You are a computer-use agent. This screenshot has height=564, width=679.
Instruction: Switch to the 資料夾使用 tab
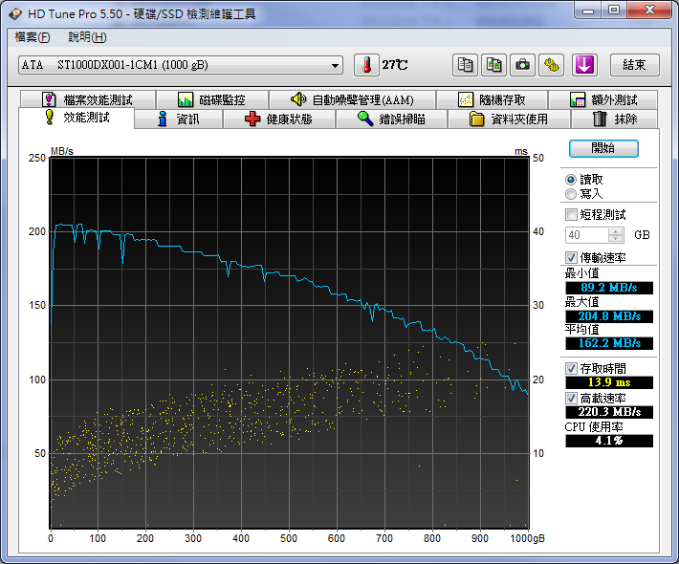[x=509, y=119]
